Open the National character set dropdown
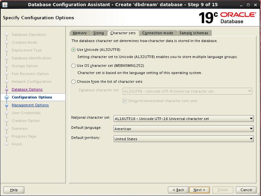The image size is (261, 196). click(183, 119)
